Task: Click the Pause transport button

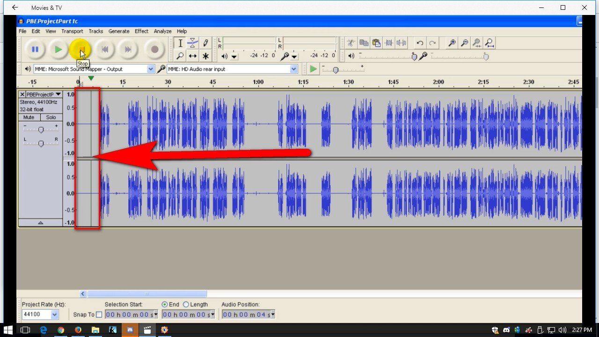Action: (35, 49)
